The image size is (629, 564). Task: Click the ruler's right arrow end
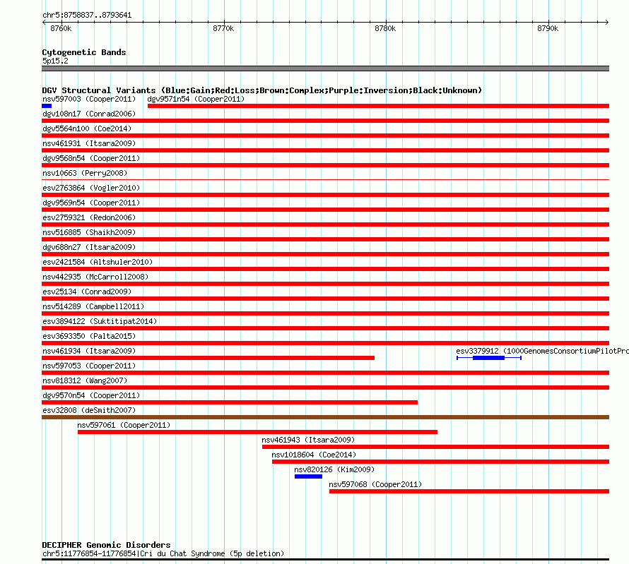click(607, 23)
